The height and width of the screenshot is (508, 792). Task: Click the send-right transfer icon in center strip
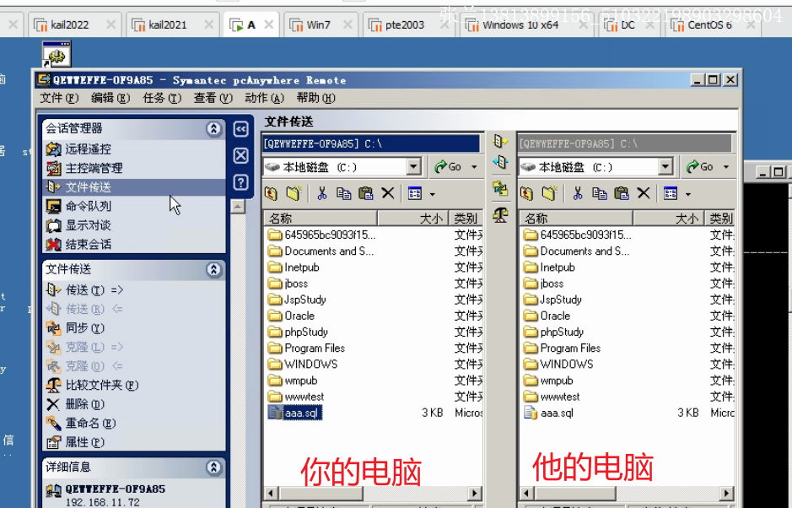(500, 141)
